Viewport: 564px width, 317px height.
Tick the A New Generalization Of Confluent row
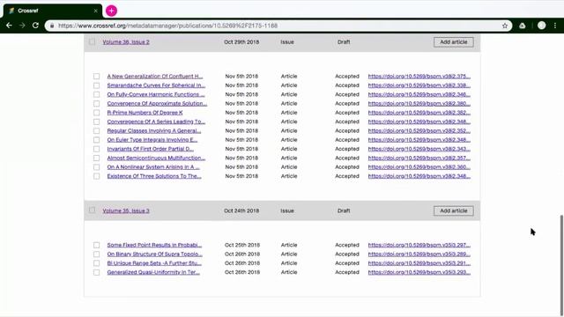click(96, 77)
